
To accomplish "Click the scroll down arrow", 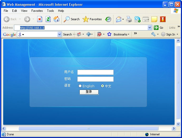I will pos(178,124).
